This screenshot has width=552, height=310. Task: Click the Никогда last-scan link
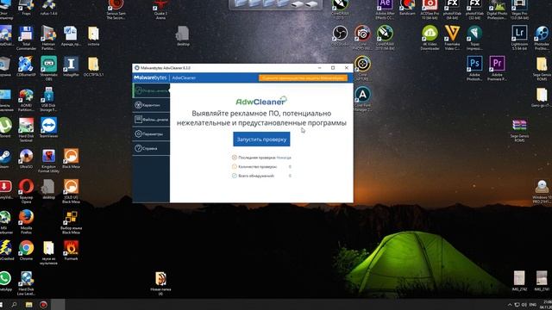tap(284, 158)
